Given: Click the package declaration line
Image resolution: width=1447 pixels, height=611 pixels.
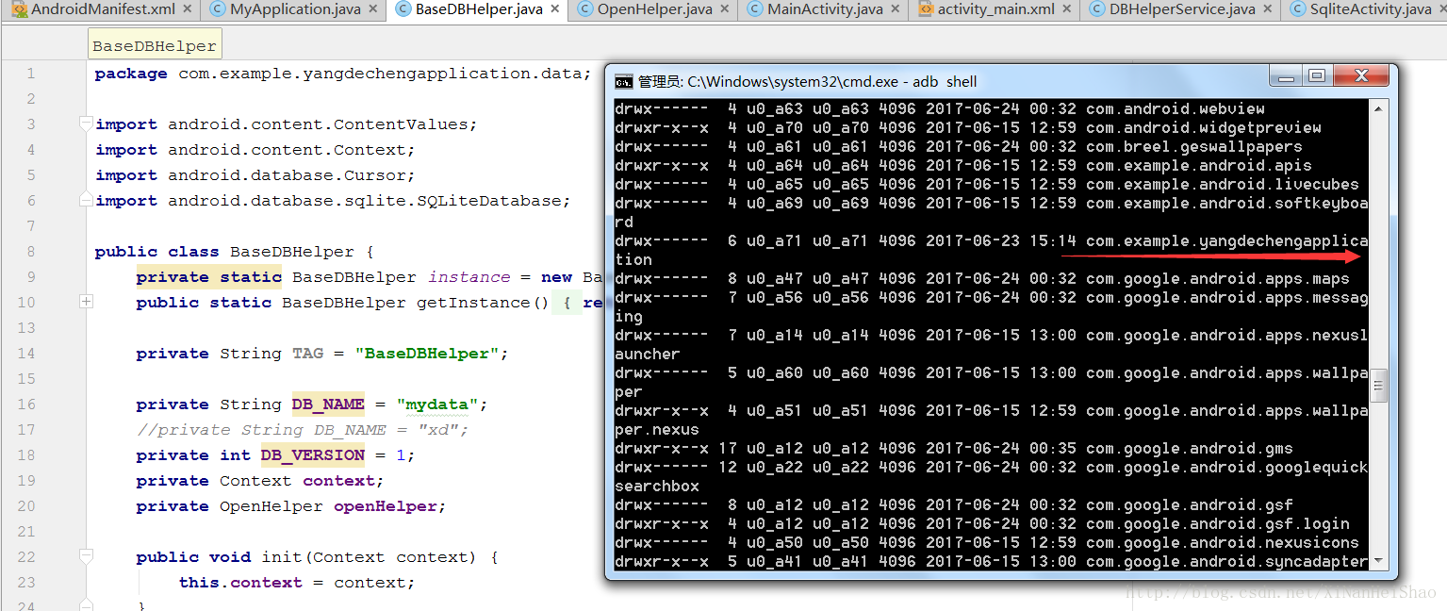Looking at the screenshot, I should pos(343,73).
